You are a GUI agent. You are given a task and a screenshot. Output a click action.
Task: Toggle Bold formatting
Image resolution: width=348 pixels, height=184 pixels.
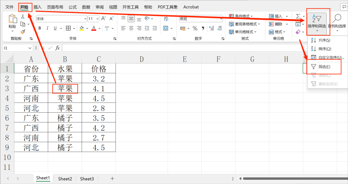click(x=40, y=28)
